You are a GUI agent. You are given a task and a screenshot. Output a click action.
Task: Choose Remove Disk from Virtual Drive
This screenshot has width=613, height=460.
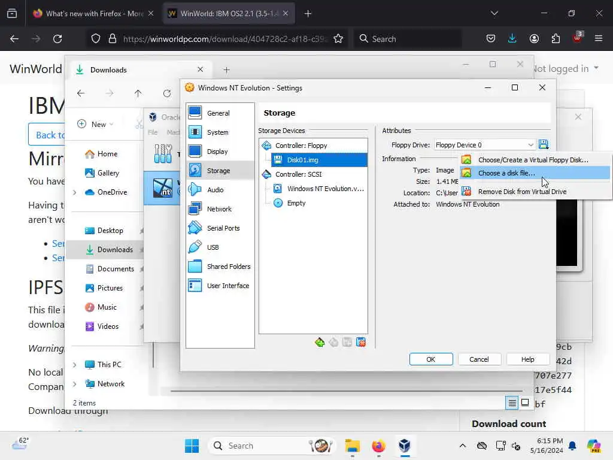(535, 192)
